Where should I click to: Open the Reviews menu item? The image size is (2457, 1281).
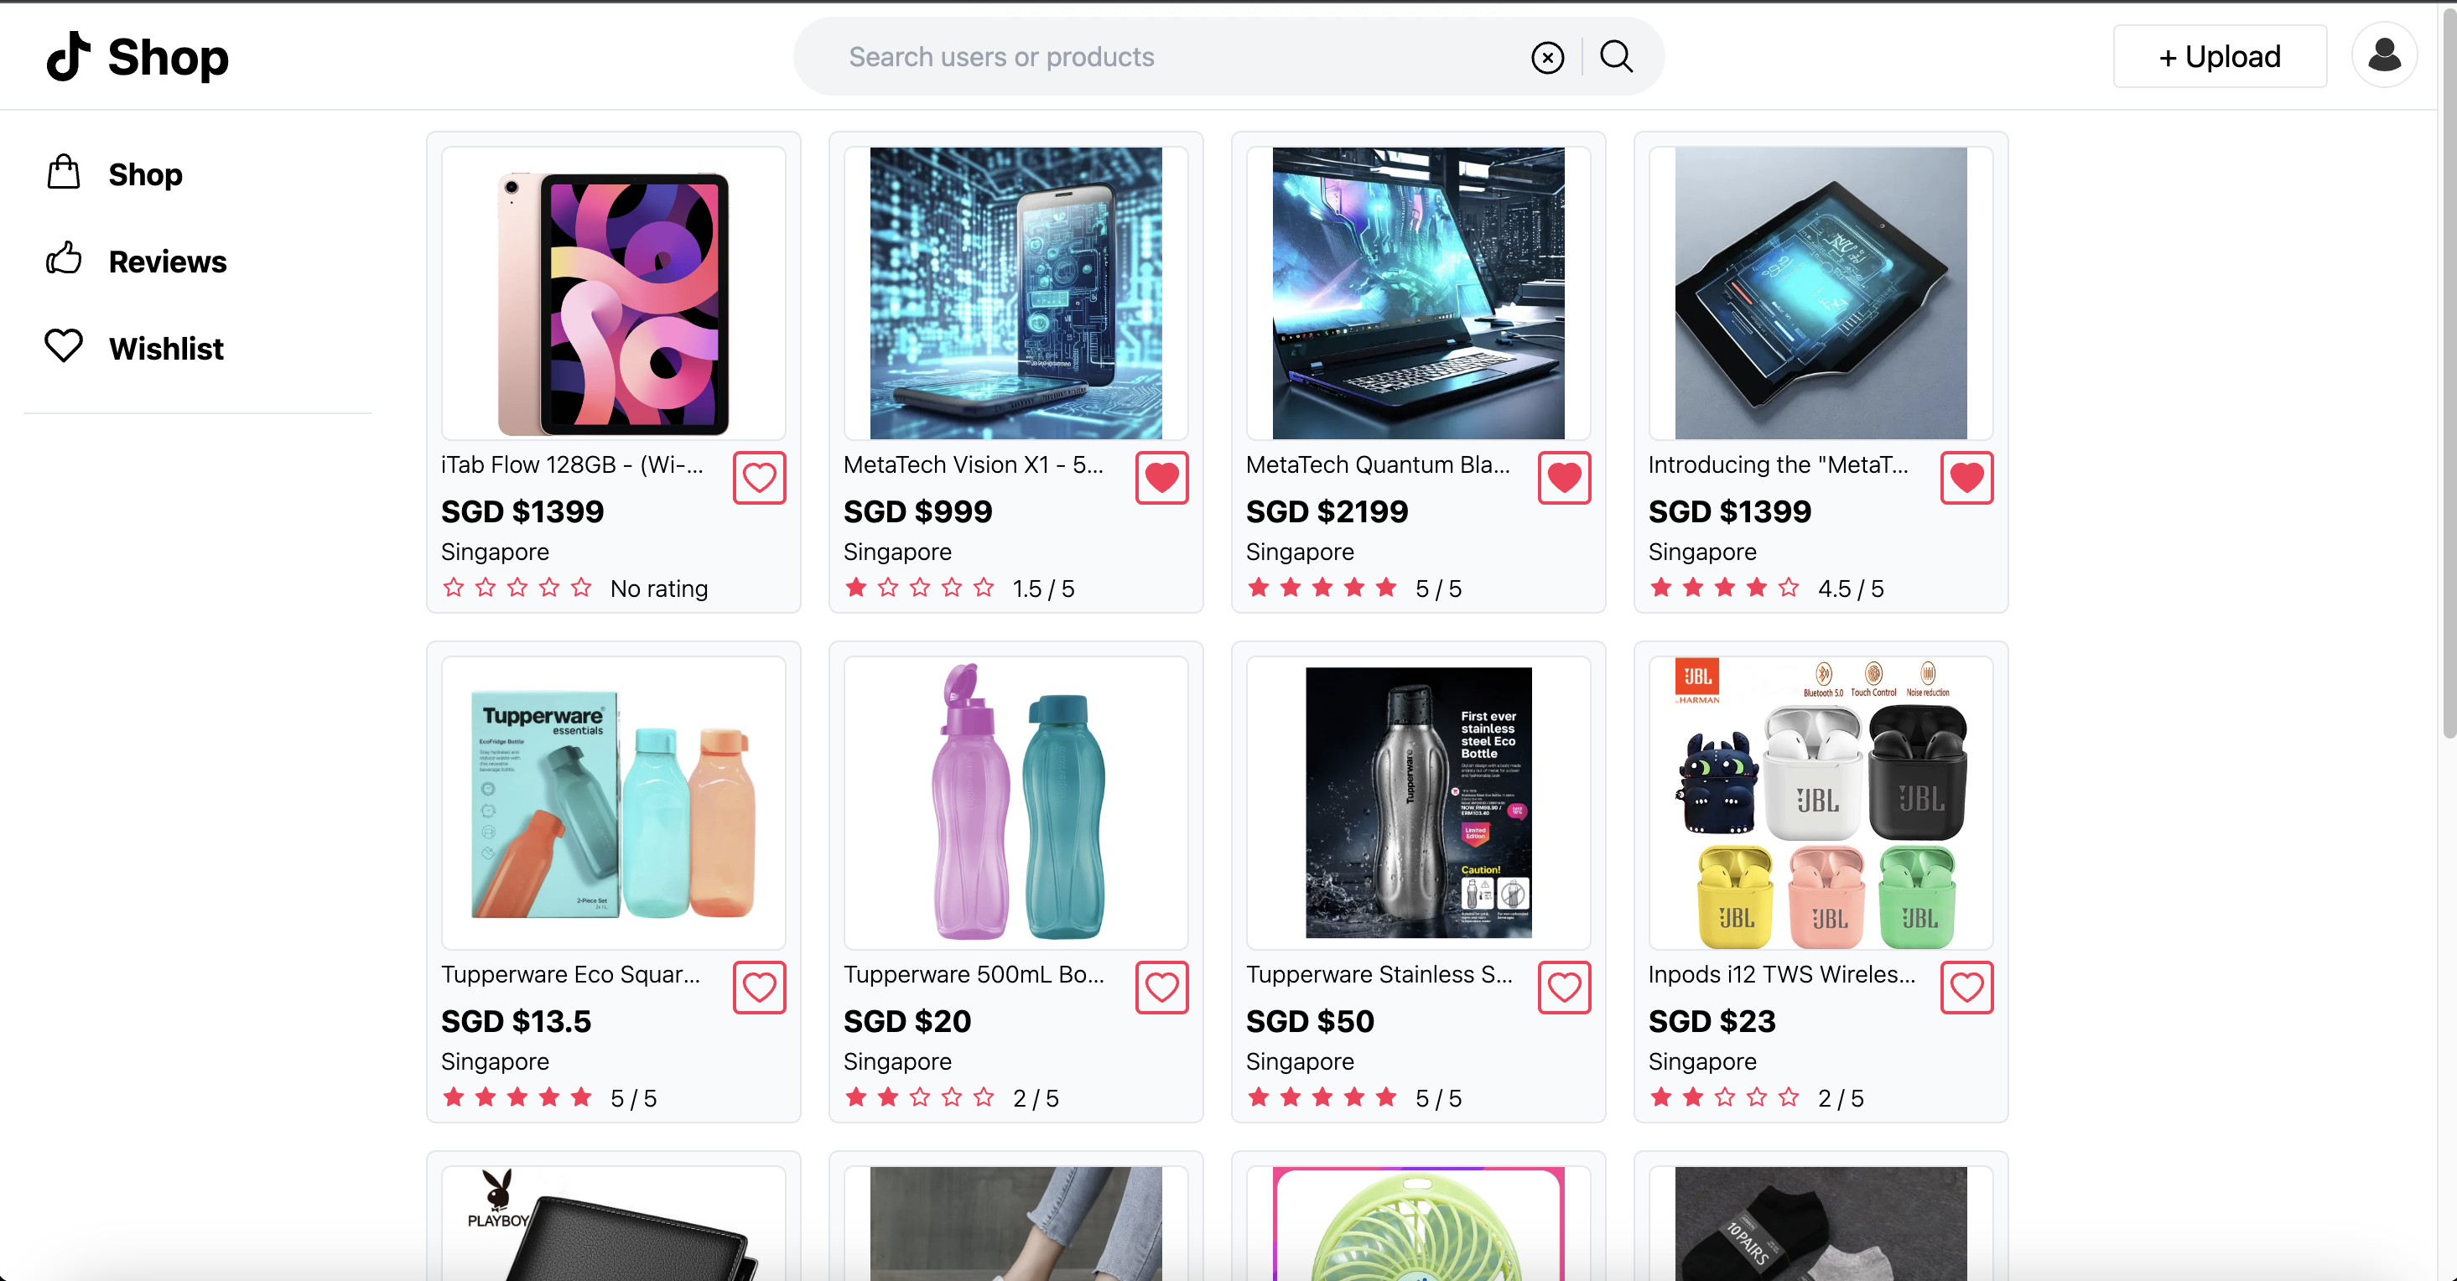coord(167,262)
